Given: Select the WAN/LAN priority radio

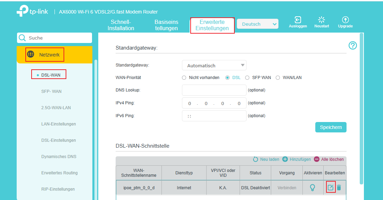Looking at the screenshot, I should click(278, 78).
